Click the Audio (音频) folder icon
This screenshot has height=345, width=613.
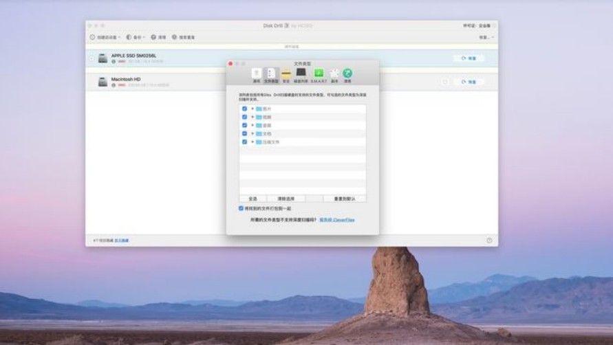[x=259, y=125]
